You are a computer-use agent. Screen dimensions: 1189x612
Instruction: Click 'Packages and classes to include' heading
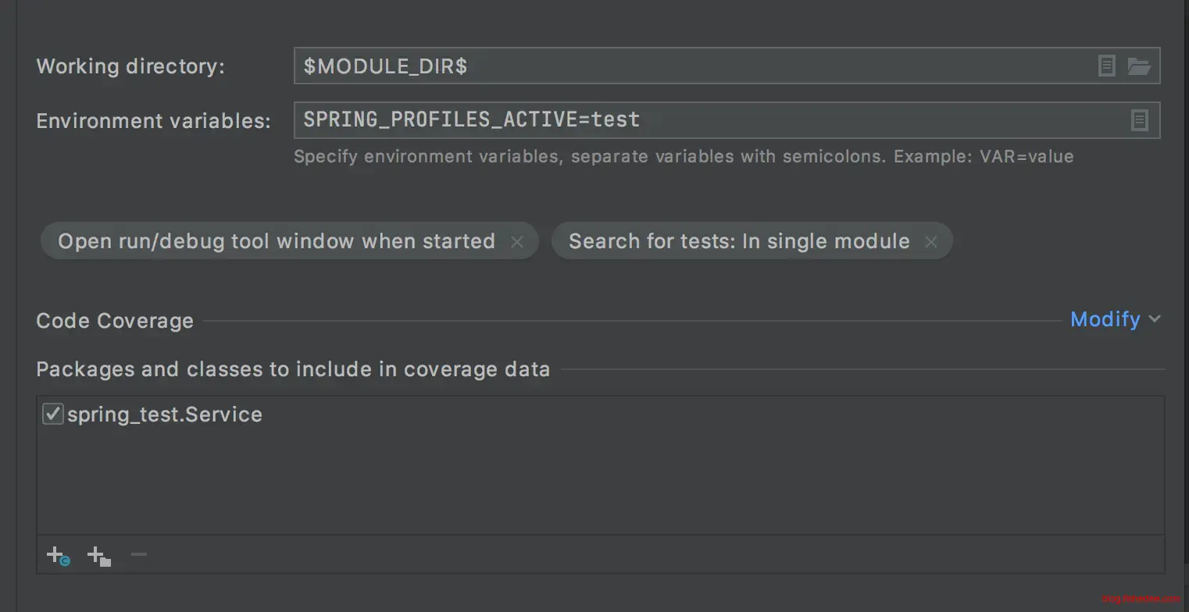point(293,369)
